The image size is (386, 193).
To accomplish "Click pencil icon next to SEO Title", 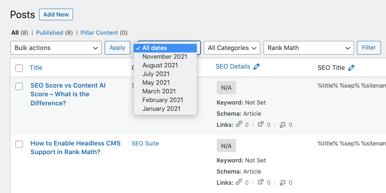I will (352, 68).
